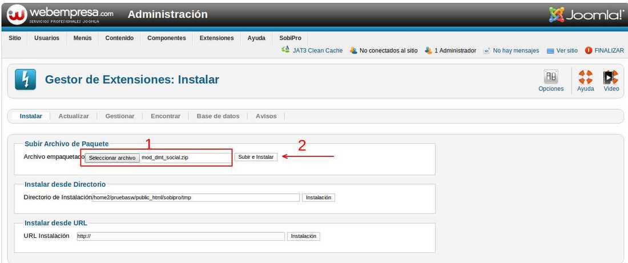Open the SobiPro menu

click(291, 38)
